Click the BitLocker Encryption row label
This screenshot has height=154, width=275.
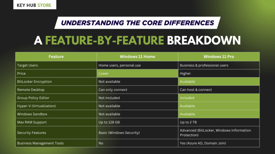(34, 82)
